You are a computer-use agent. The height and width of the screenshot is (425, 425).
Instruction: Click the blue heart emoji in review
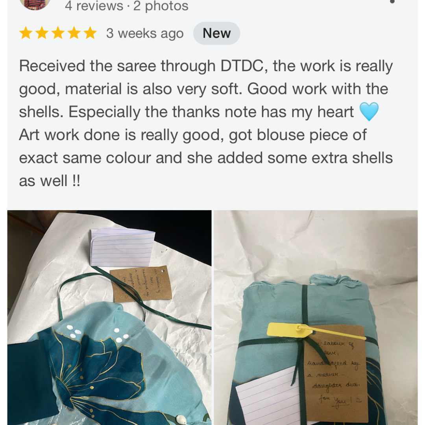click(x=369, y=111)
